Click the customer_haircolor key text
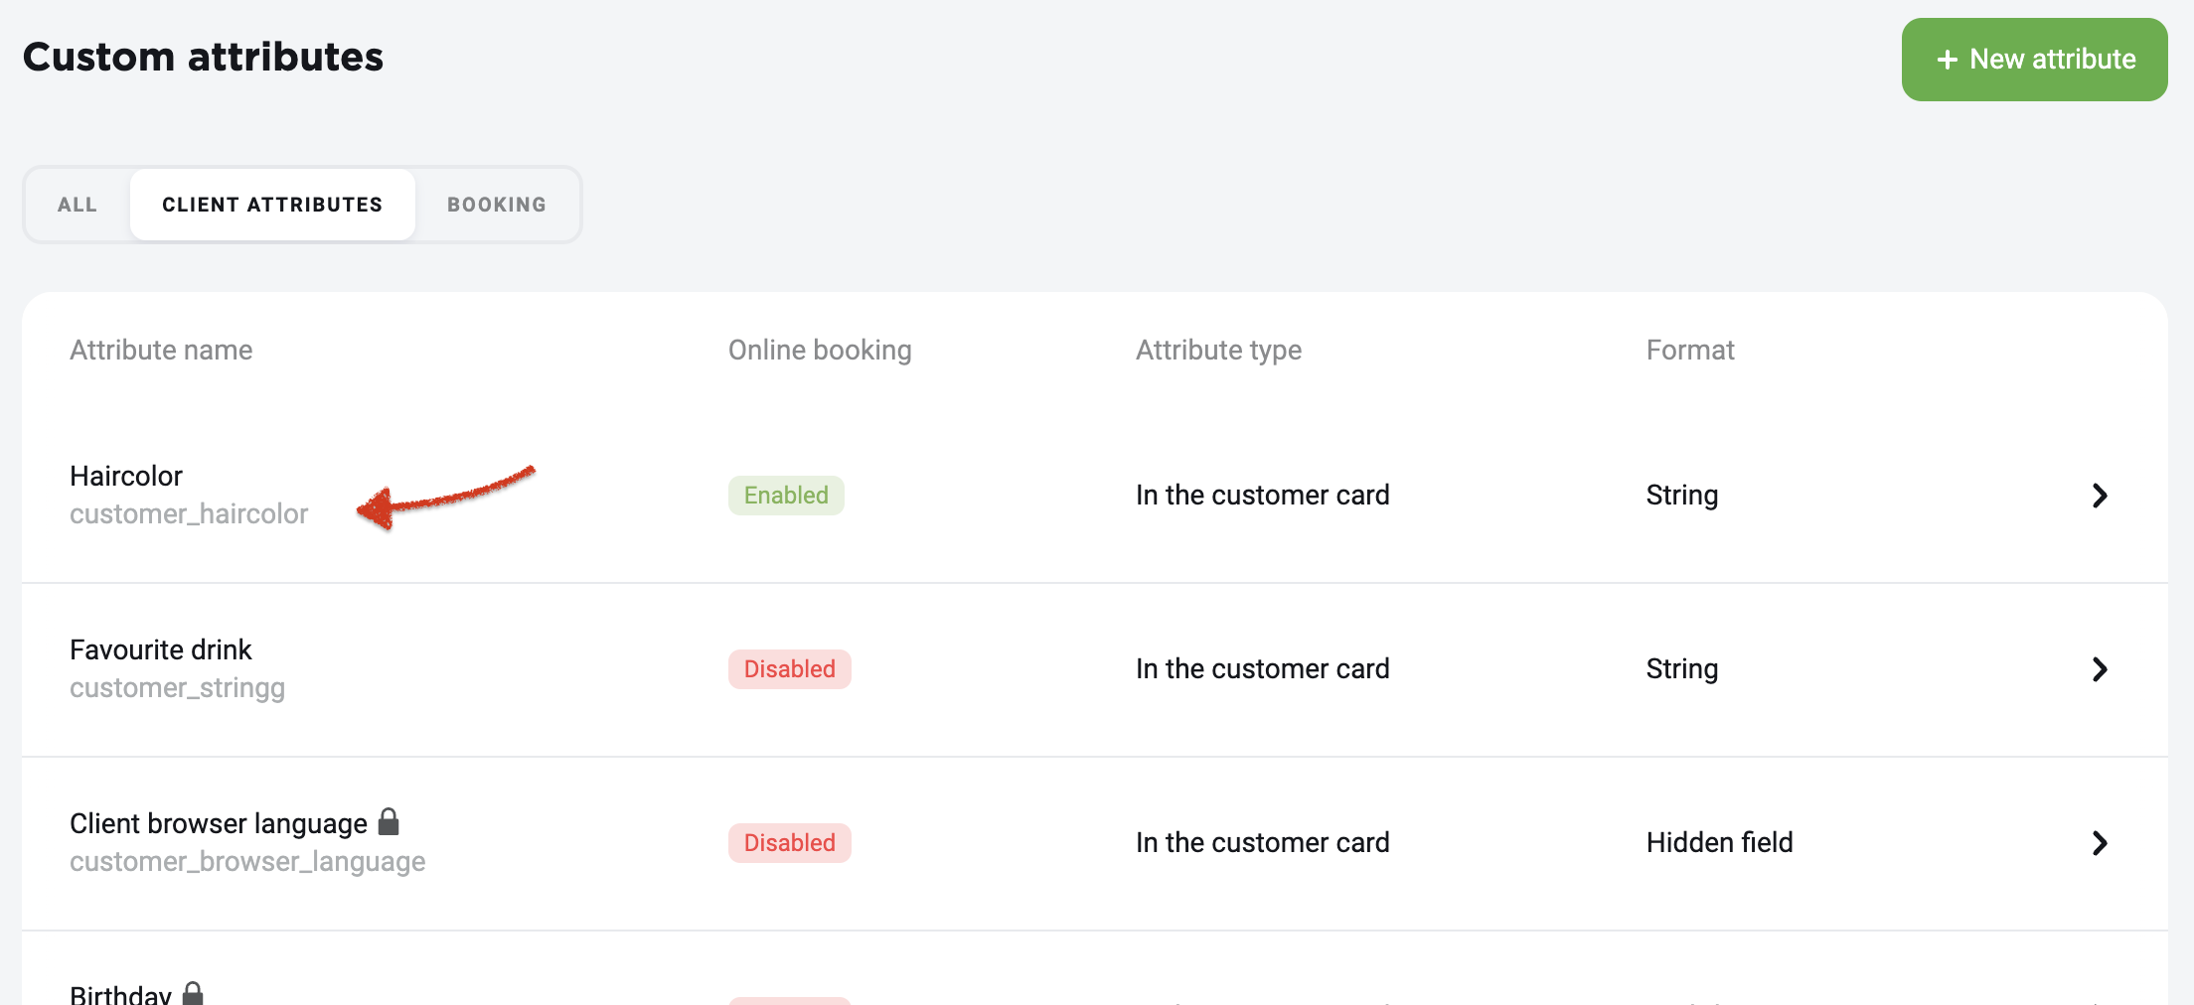Screen dimensions: 2194x1005 pos(189,513)
